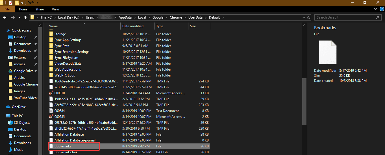Open the address bar history dropdown
This screenshot has width=385, height=155.
[x=304, y=17]
